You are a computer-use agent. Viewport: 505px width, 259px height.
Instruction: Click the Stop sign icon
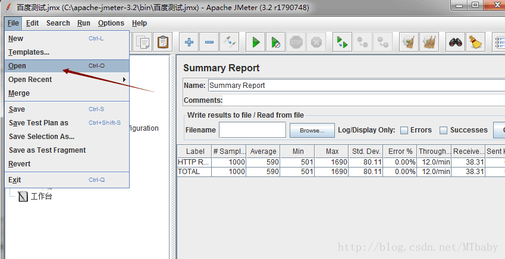pyautogui.click(x=296, y=42)
